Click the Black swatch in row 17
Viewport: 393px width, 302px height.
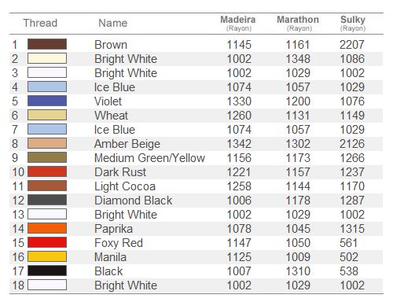pyautogui.click(x=47, y=271)
